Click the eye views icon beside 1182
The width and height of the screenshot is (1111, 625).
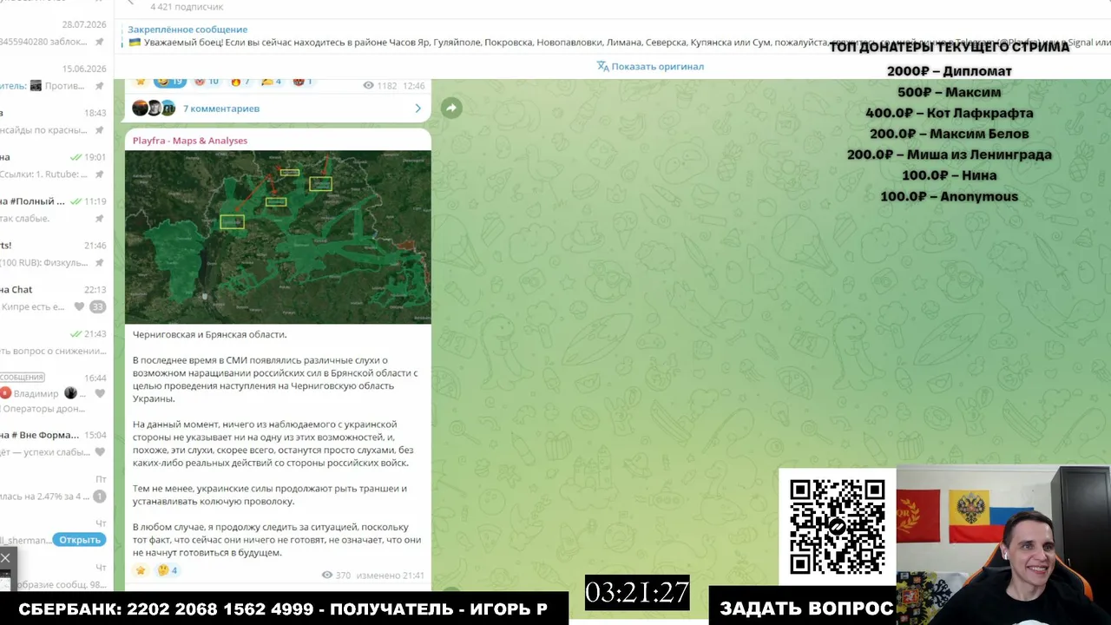click(368, 85)
